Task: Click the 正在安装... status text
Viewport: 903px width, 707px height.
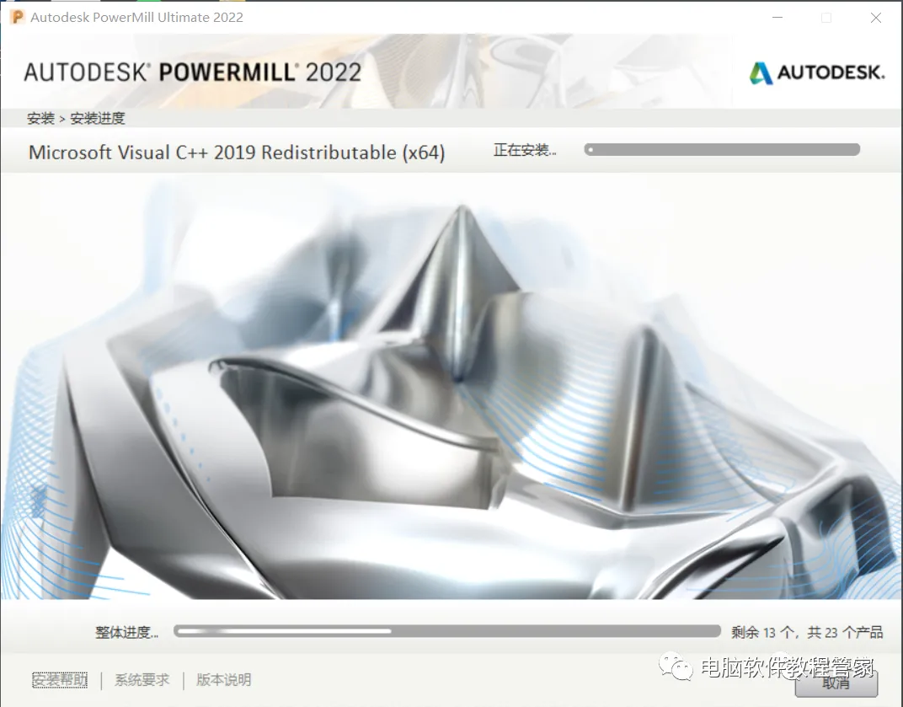Action: point(525,150)
